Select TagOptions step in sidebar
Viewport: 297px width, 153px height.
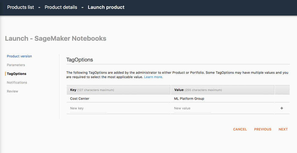pyautogui.click(x=16, y=74)
